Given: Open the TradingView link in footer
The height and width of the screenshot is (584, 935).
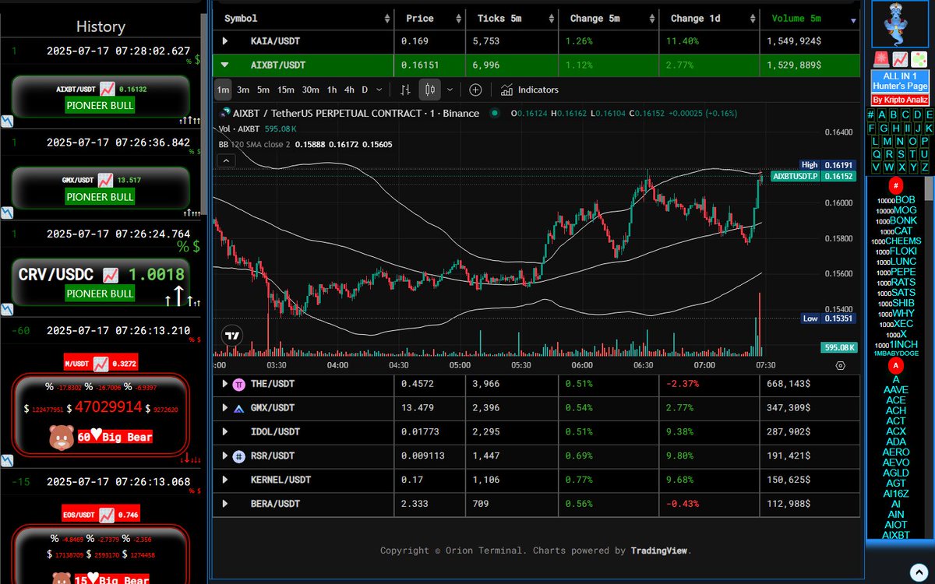Looking at the screenshot, I should 659,551.
